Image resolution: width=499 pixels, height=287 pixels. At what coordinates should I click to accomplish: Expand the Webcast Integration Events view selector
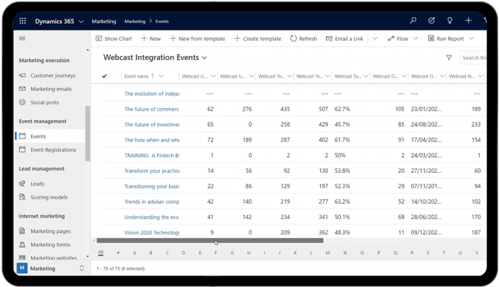pyautogui.click(x=205, y=58)
